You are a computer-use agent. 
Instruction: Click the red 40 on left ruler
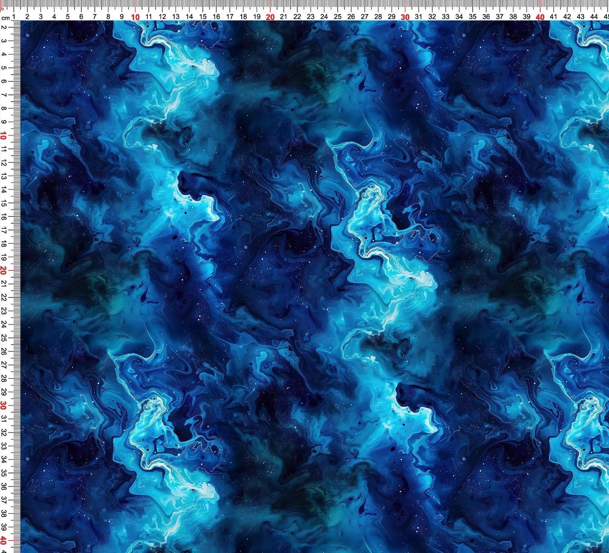coord(3,540)
